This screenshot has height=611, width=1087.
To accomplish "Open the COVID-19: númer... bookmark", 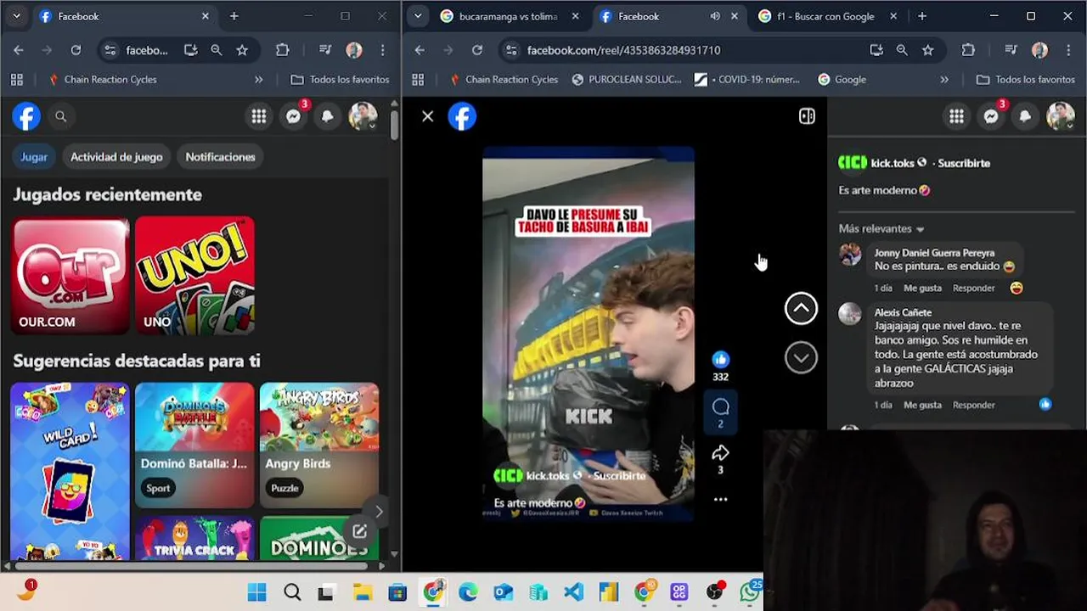I will [x=747, y=79].
